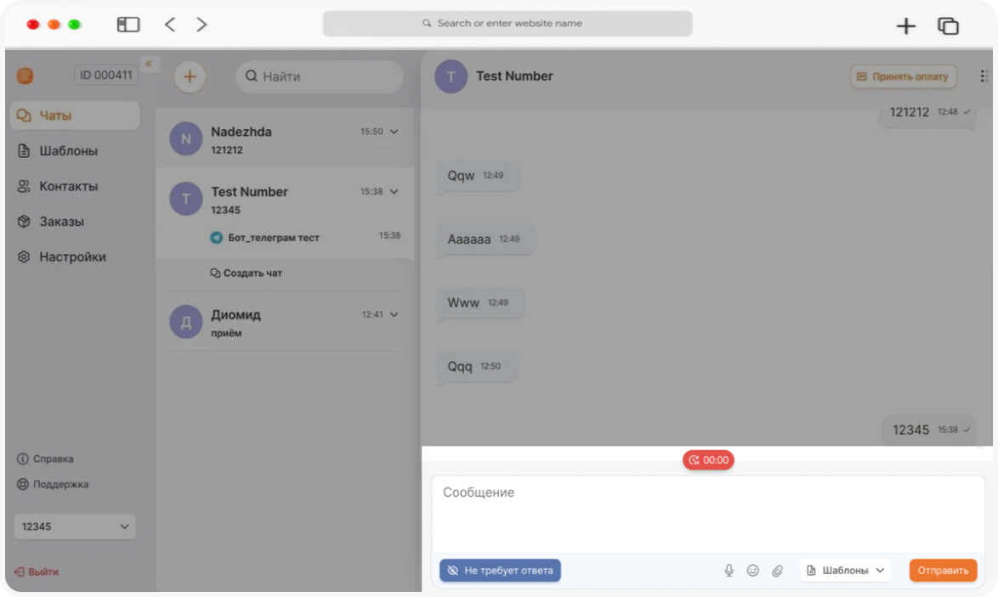Go to Контакты in the sidebar
Viewport: 998px width, 597px height.
pos(68,186)
